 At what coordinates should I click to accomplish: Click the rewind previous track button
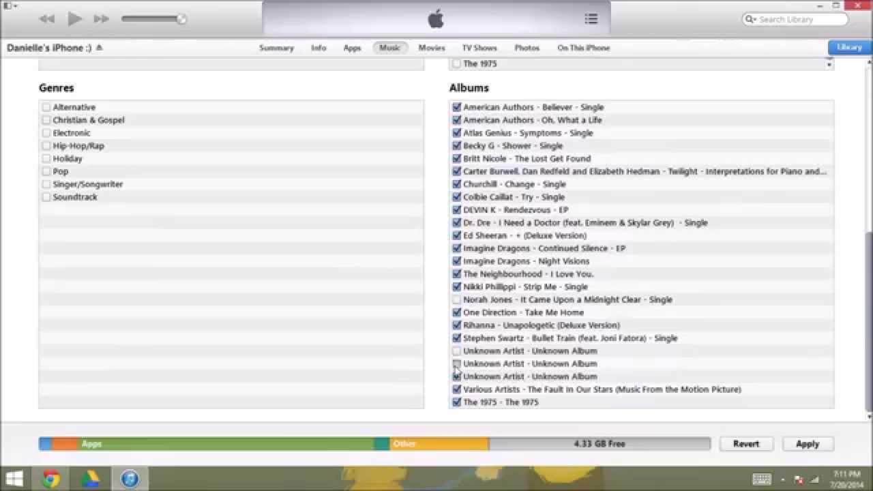(46, 19)
